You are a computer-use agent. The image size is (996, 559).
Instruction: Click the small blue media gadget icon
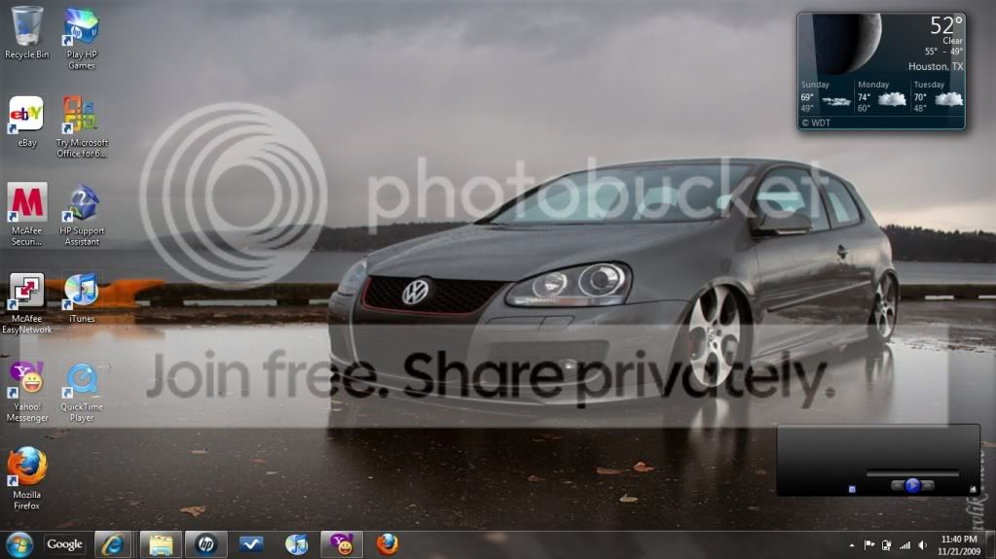(x=853, y=489)
